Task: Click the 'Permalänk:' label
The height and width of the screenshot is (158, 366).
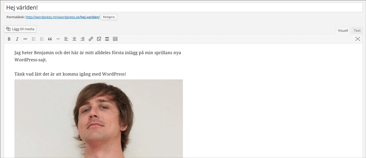Action: pos(16,17)
